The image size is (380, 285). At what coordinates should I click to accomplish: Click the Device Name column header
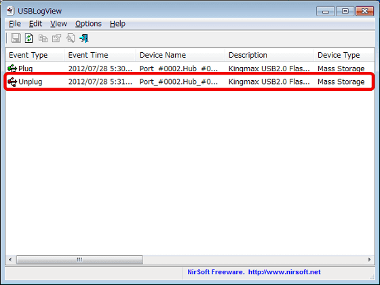click(x=180, y=55)
